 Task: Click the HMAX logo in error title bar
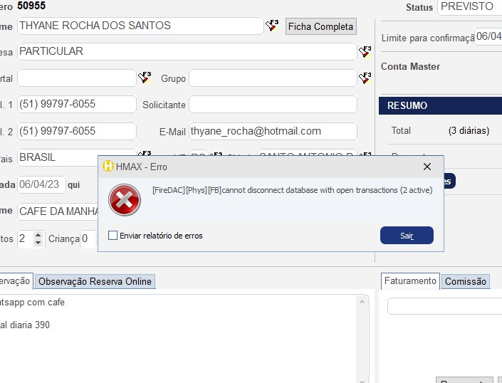pos(108,167)
